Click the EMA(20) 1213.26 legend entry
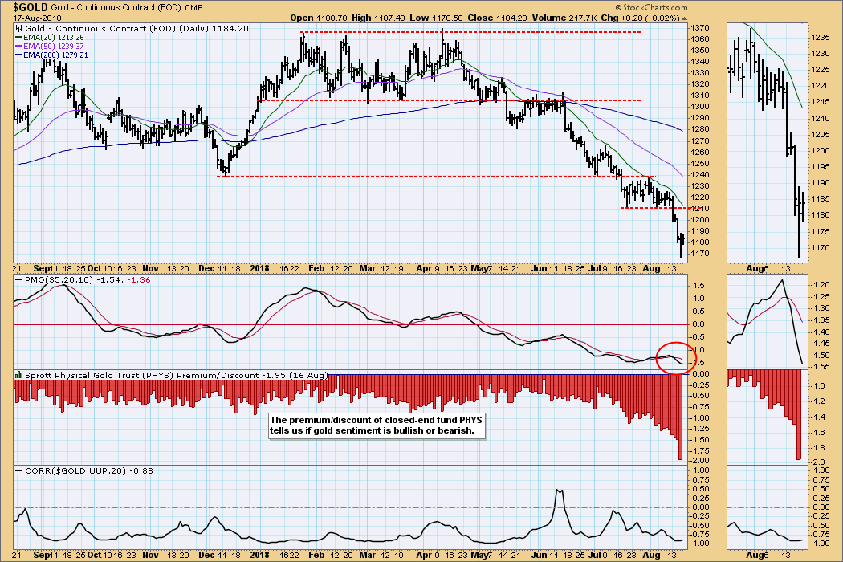Viewport: 843px width, 562px height. pyautogui.click(x=53, y=38)
